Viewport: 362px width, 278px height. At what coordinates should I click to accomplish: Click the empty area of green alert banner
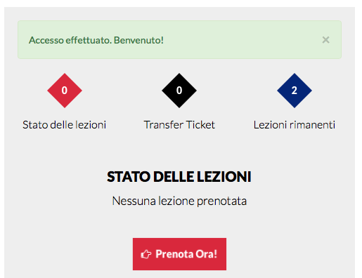click(x=241, y=40)
